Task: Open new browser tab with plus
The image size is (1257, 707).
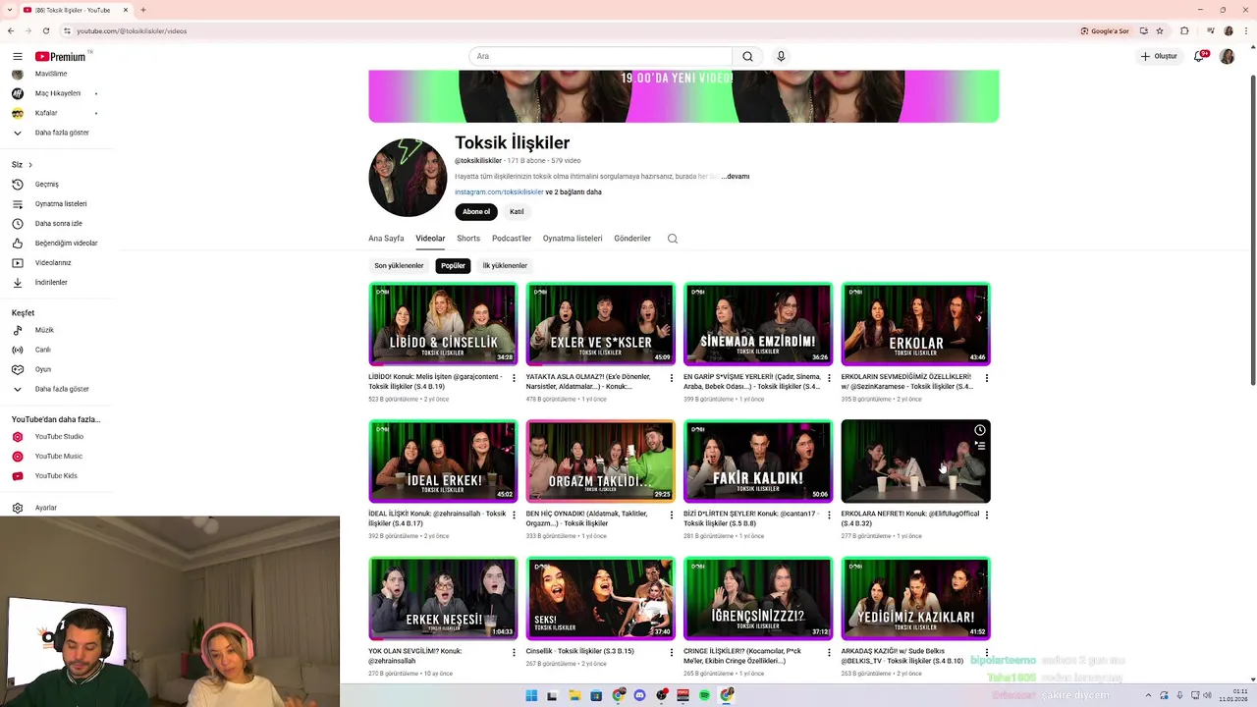Action: 143,10
